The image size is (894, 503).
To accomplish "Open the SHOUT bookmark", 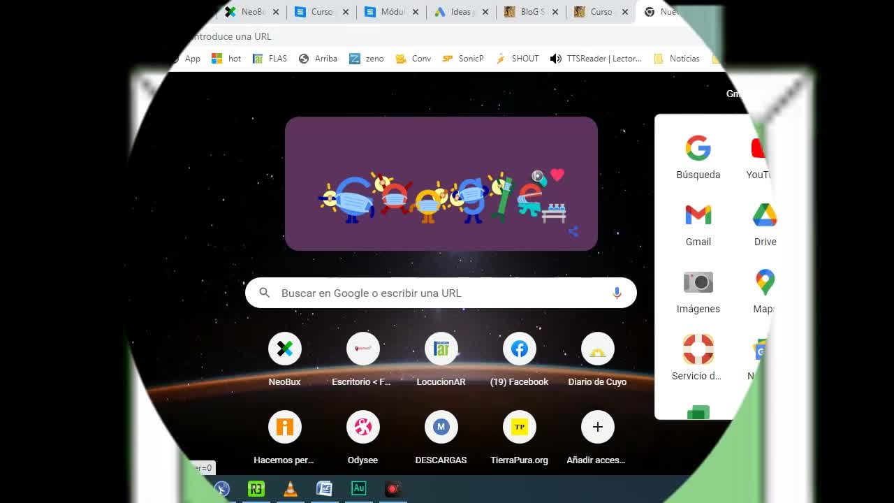I will tap(518, 59).
